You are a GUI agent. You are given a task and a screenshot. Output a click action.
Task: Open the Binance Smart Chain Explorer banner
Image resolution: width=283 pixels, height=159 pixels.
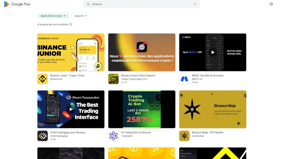point(142,52)
